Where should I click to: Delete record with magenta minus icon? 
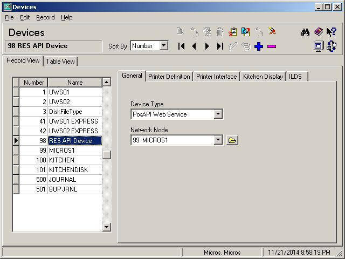272,46
